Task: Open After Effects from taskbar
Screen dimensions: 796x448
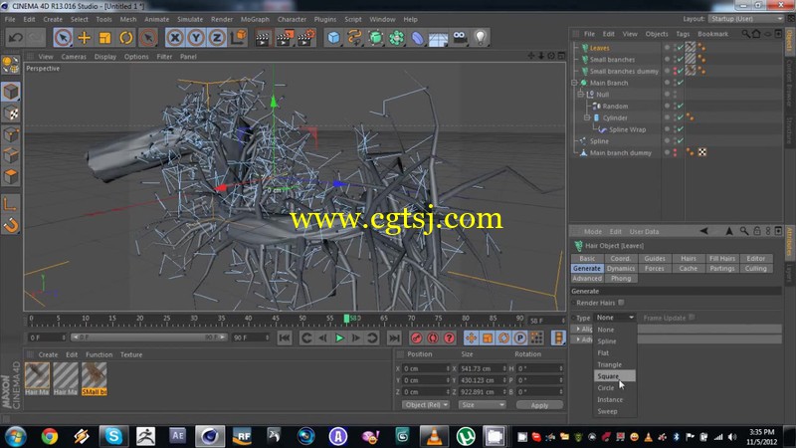Action: [178, 436]
